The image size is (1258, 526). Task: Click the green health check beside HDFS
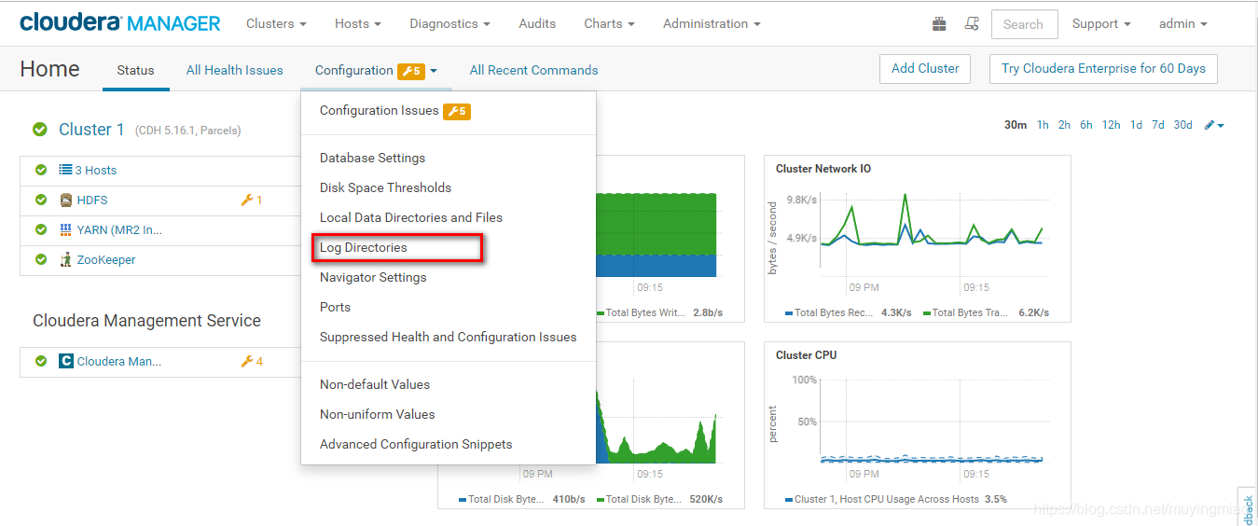point(41,200)
